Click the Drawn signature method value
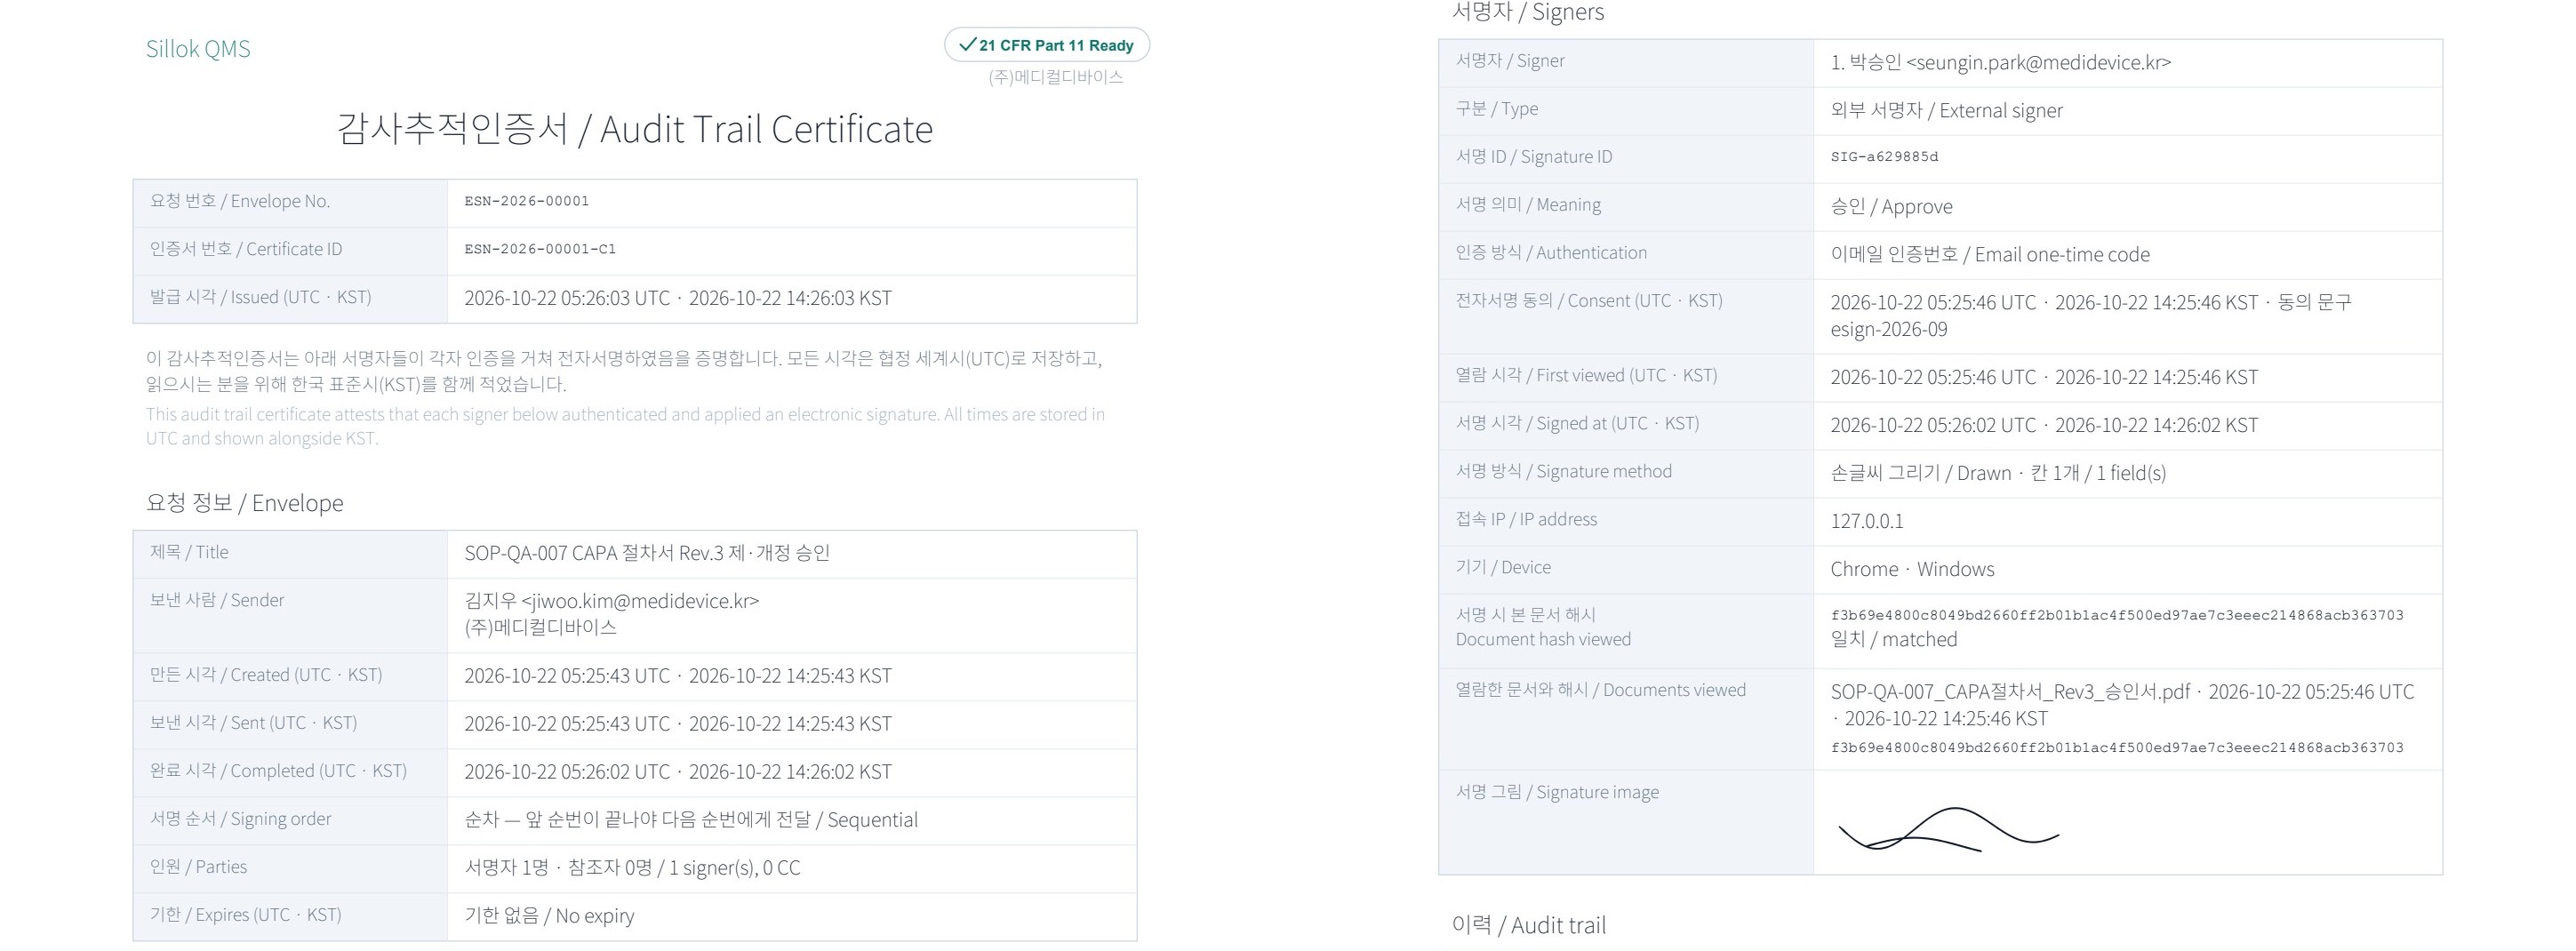Viewport: 2576px width, 951px height. pyautogui.click(x=1998, y=473)
